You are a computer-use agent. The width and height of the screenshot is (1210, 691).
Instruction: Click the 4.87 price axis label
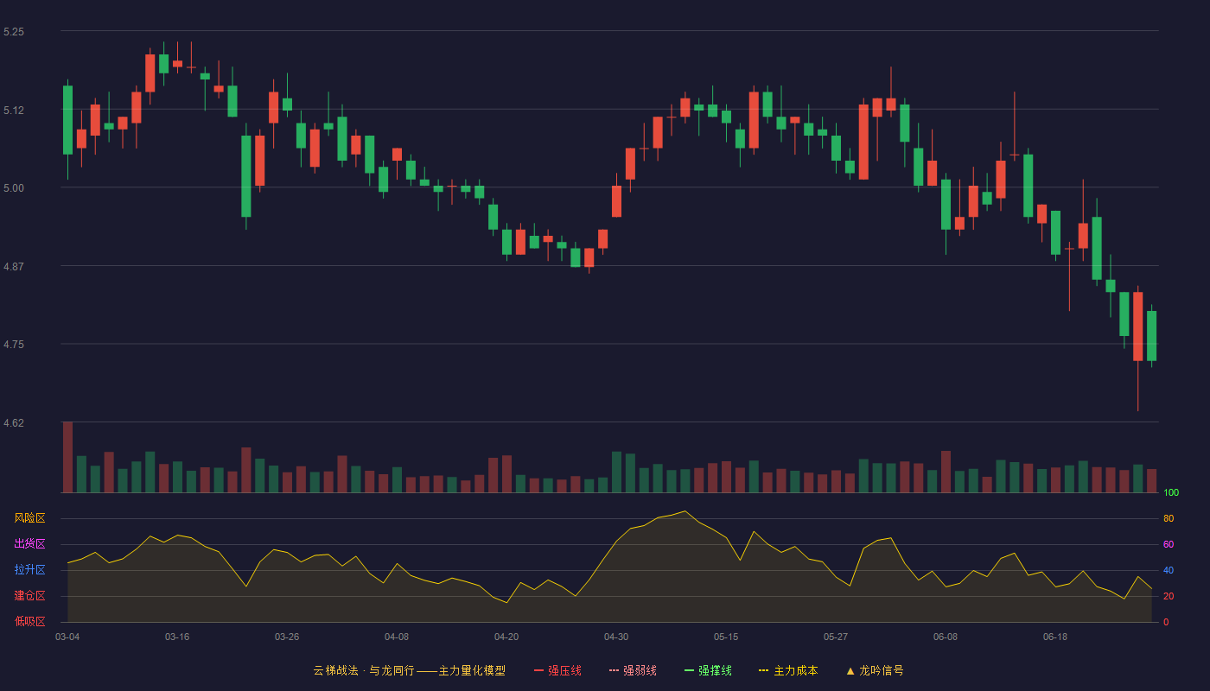14,267
